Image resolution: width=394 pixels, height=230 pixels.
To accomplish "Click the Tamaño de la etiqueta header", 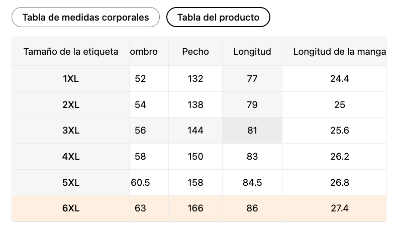I will pyautogui.click(x=71, y=51).
